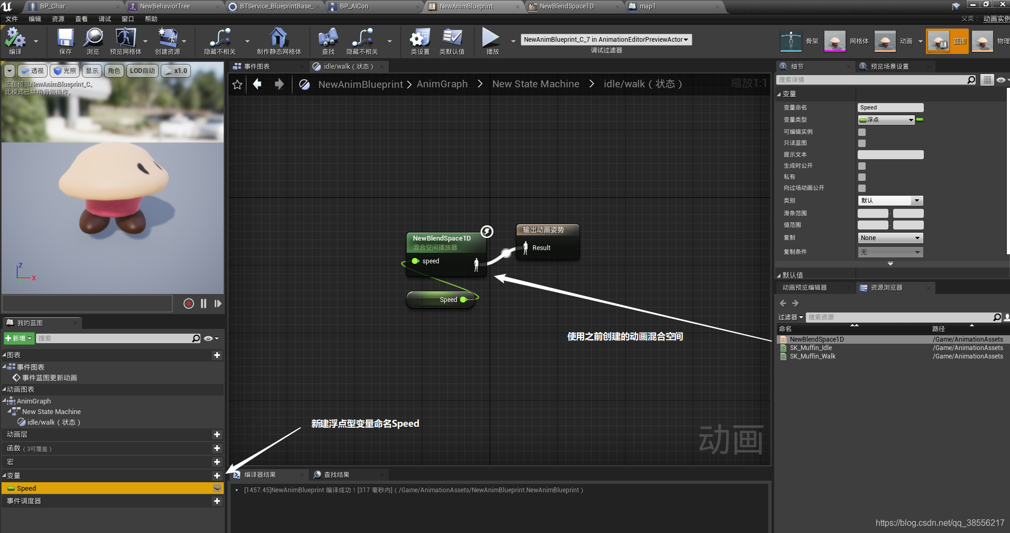The width and height of the screenshot is (1010, 533).
Task: Click the graph favorite star icon
Action: point(237,85)
